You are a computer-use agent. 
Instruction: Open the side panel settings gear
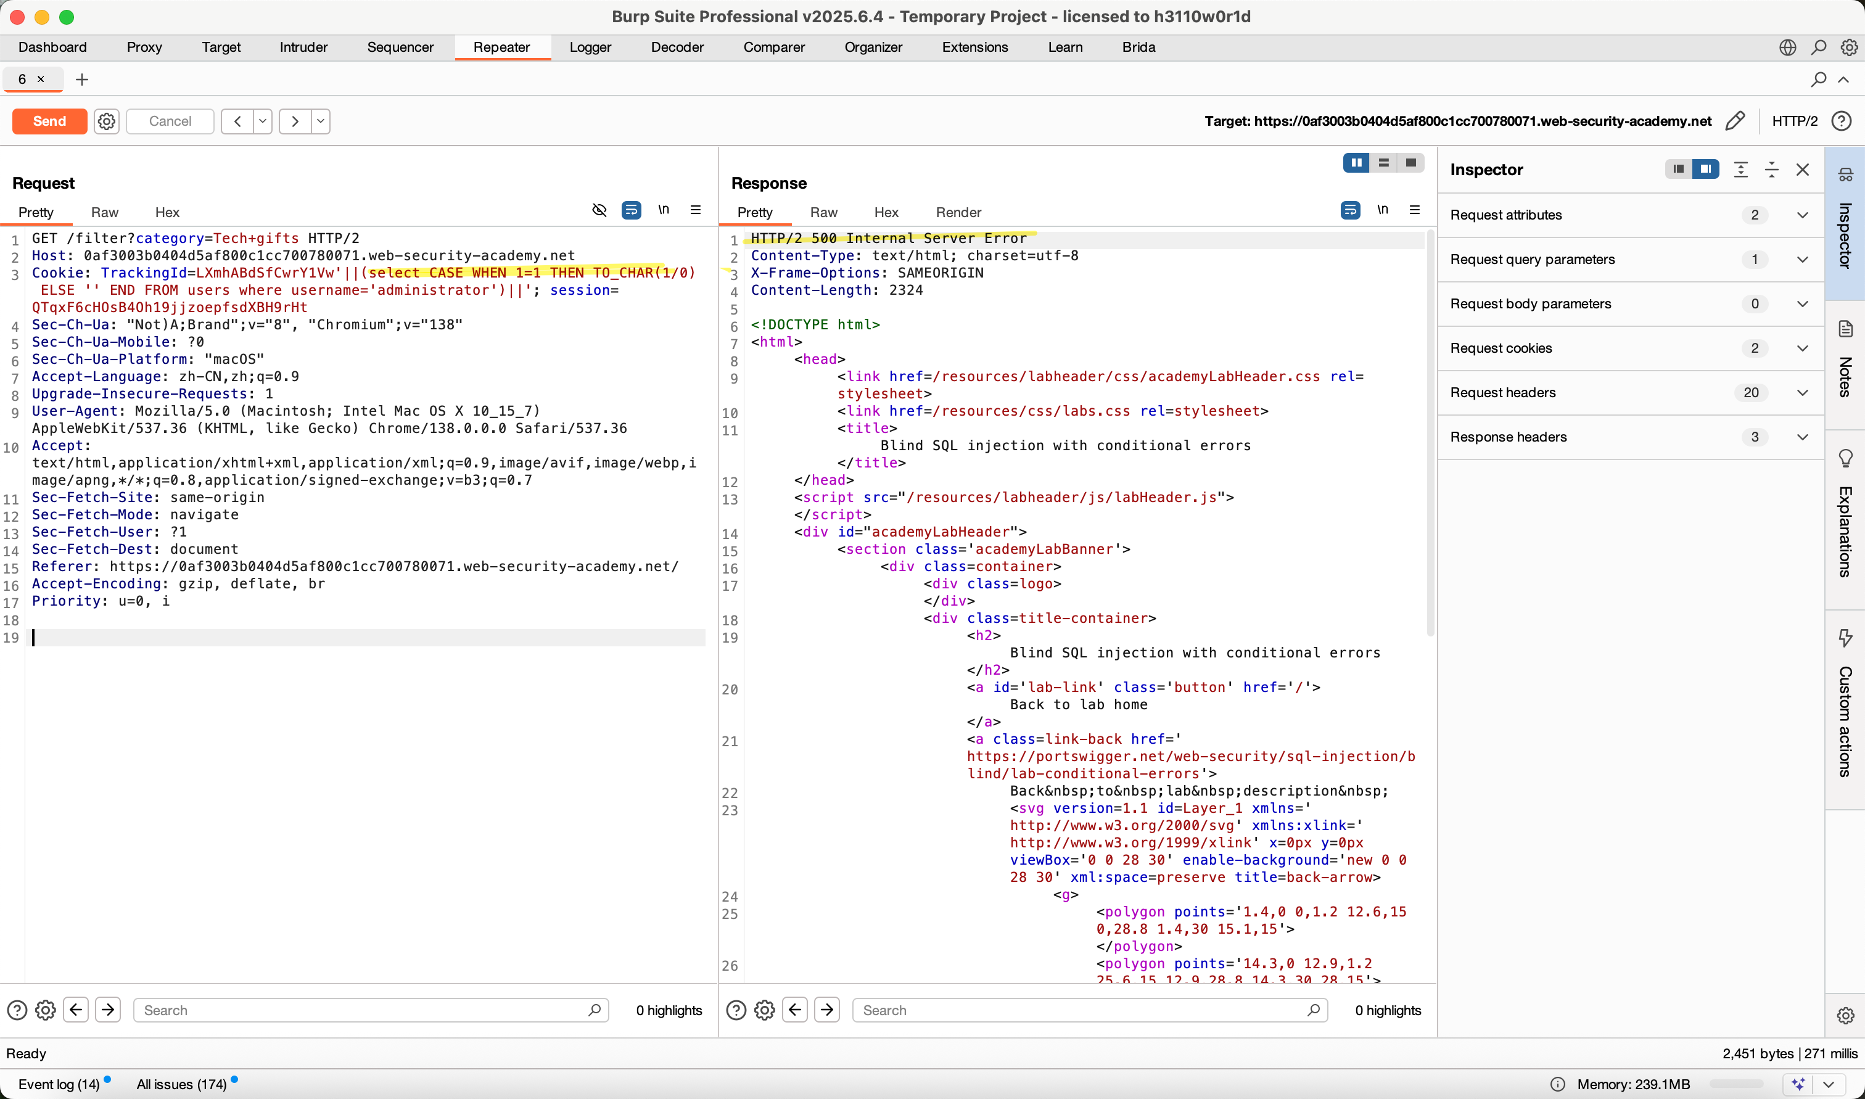pos(1845,1015)
